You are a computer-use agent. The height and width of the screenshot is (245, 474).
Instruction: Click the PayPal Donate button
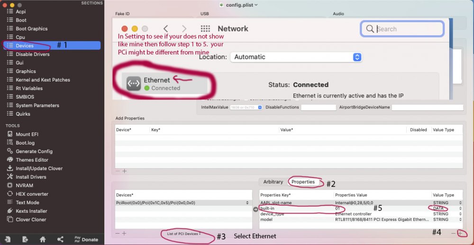[x=86, y=239]
